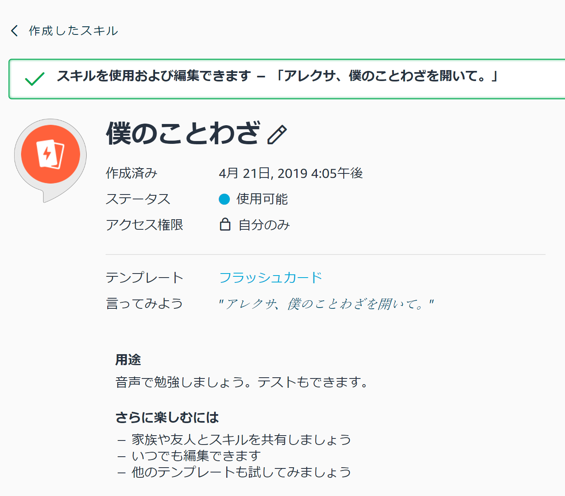The height and width of the screenshot is (496, 565).
Task: Click the 作成済み label
Action: coord(132,173)
